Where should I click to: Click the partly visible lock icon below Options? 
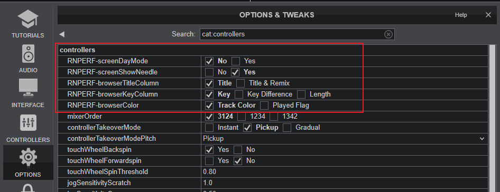(28, 188)
